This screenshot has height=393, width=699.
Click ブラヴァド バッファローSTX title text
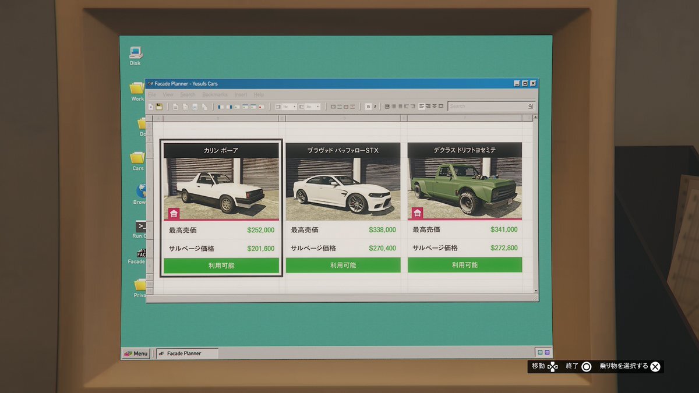pos(343,150)
